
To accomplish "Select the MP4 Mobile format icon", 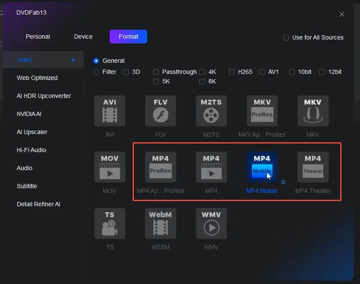I will [x=262, y=167].
